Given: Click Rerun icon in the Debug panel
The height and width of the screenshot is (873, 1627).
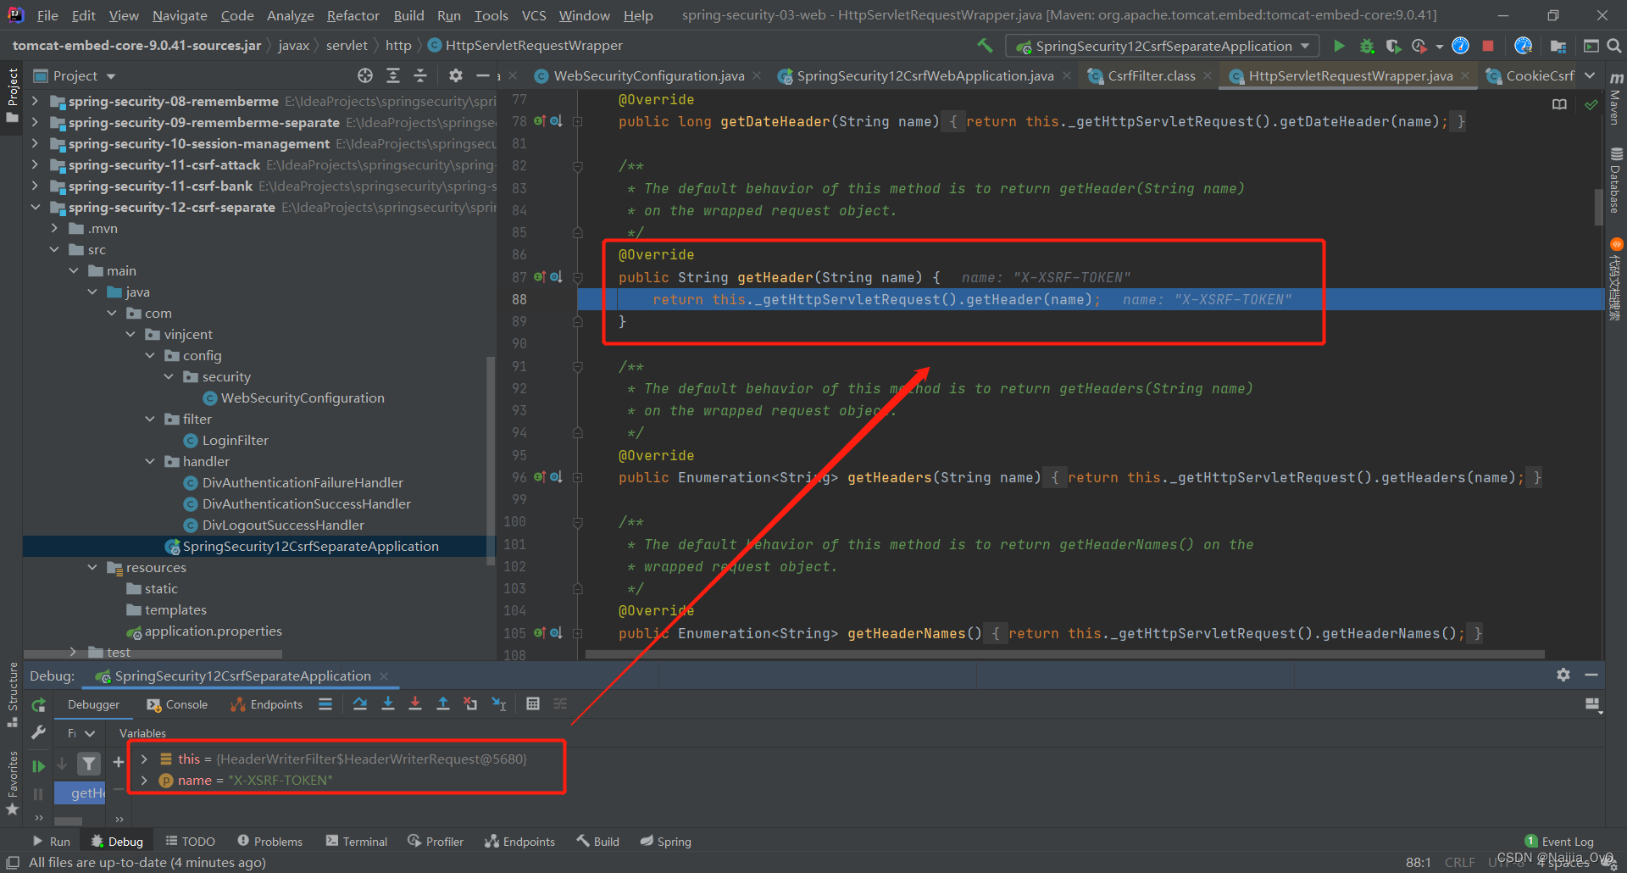Looking at the screenshot, I should [x=39, y=705].
